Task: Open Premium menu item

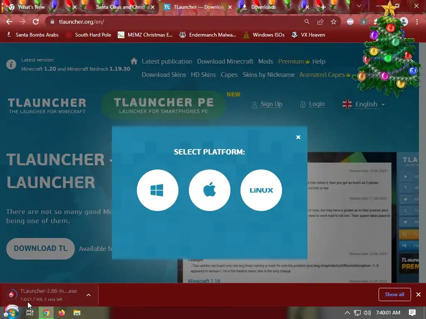Action: pyautogui.click(x=294, y=61)
